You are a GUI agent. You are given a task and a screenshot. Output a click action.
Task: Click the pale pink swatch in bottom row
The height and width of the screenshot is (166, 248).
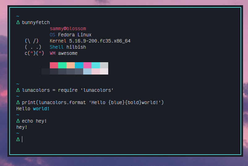[96, 71]
